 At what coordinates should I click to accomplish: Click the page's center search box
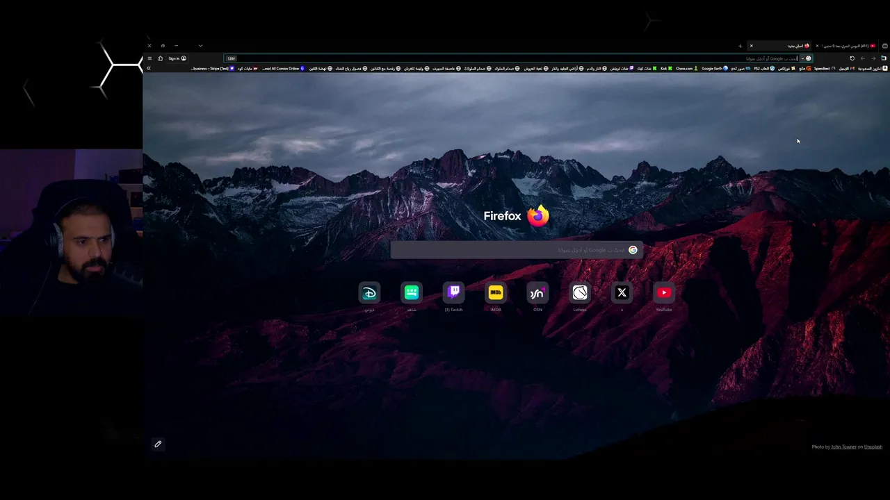[517, 250]
